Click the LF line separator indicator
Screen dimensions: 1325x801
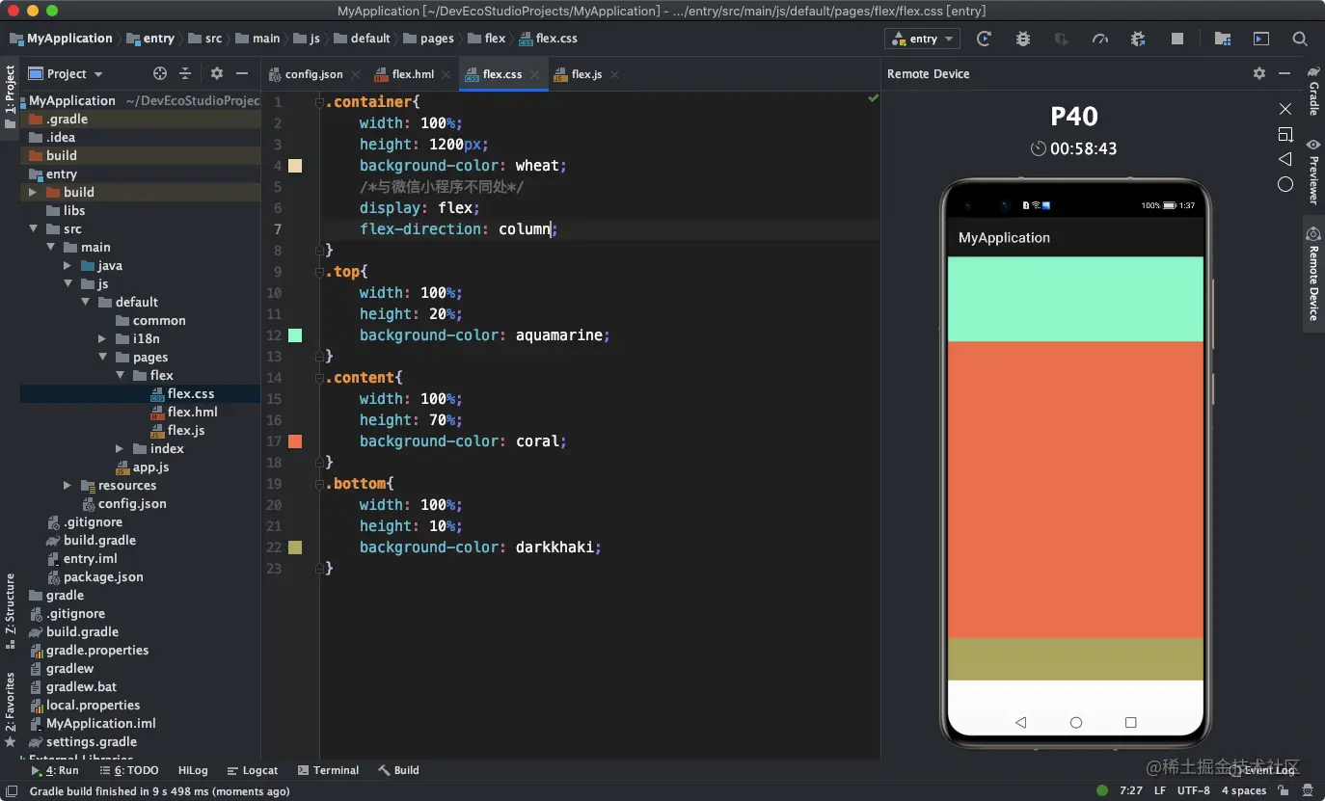[1160, 790]
